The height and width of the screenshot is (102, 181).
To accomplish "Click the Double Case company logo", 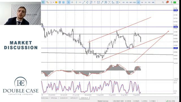I will pos(21,86).
